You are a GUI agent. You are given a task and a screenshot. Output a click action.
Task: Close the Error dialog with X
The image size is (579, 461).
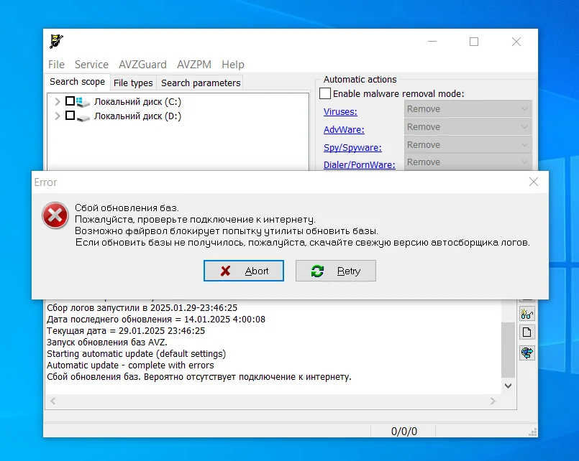pos(533,182)
